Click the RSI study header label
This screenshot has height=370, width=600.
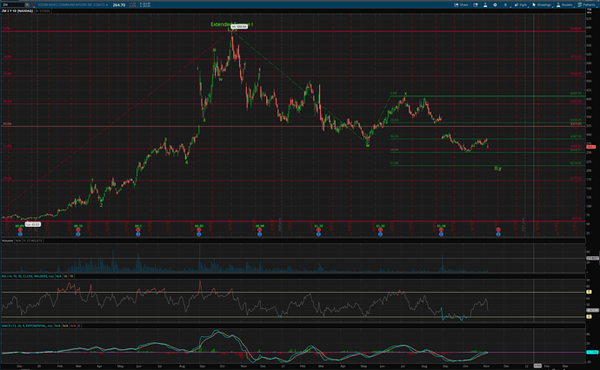pos(26,276)
